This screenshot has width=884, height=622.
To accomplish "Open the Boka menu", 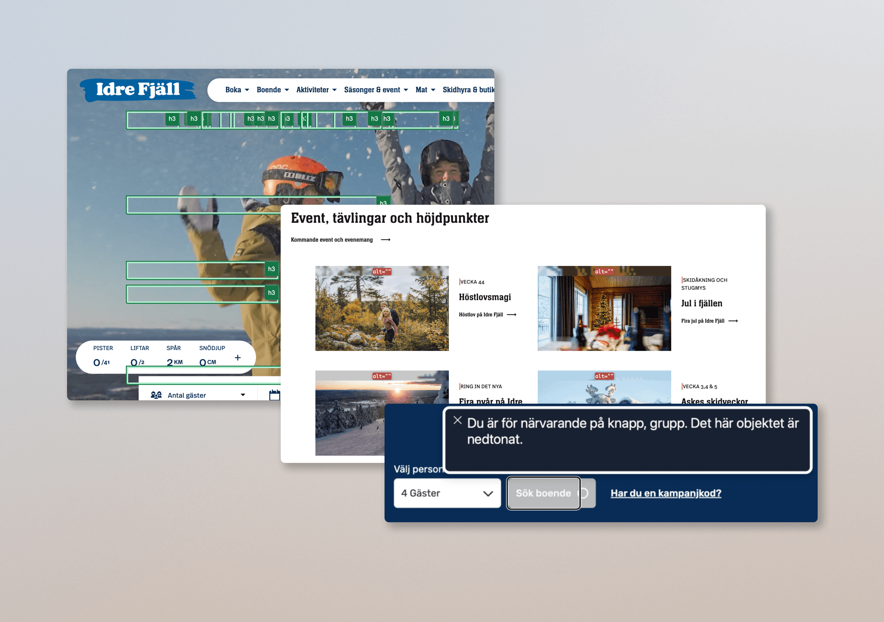I will (x=237, y=90).
